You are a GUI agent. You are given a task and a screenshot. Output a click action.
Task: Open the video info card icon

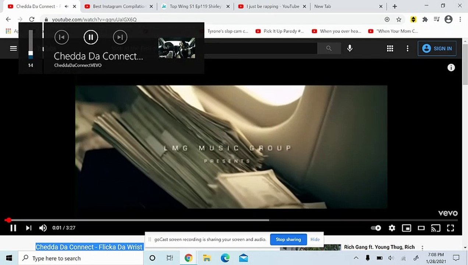click(451, 68)
